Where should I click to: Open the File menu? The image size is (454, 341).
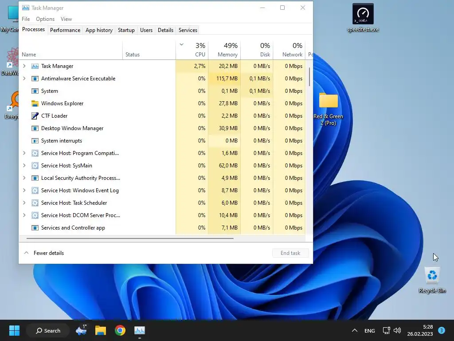pos(26,19)
